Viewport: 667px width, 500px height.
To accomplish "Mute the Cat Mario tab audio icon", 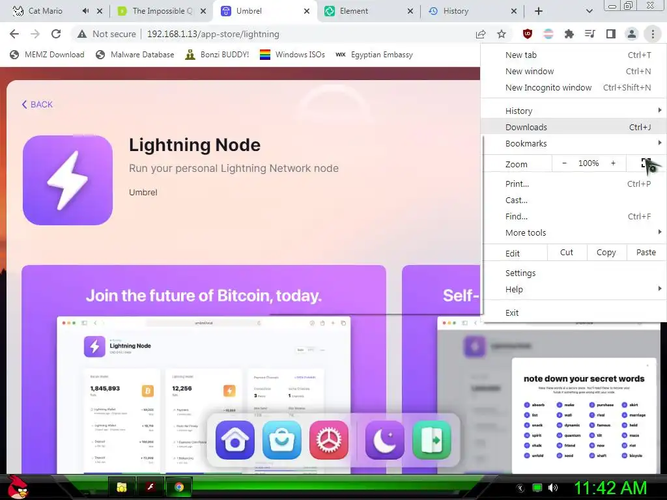I will pos(85,11).
